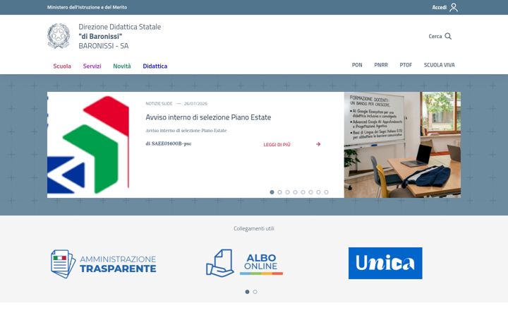Go to the Scuola Viva section

coord(440,65)
